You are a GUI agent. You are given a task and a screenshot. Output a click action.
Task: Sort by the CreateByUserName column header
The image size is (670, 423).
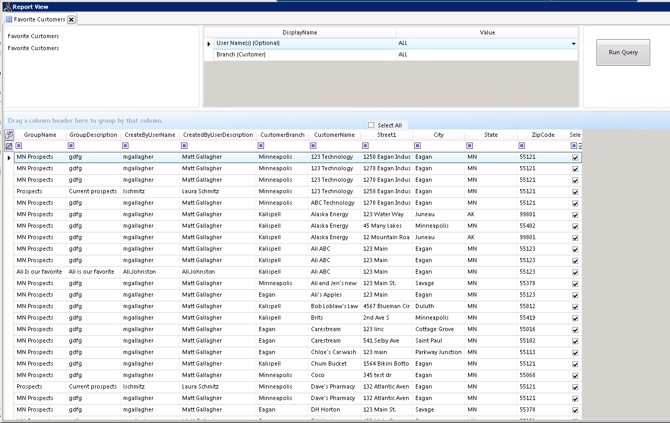[150, 135]
